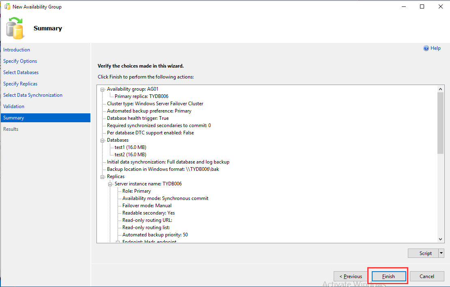The height and width of the screenshot is (287, 450).
Task: Click the blue Help question mark icon
Action: click(426, 48)
